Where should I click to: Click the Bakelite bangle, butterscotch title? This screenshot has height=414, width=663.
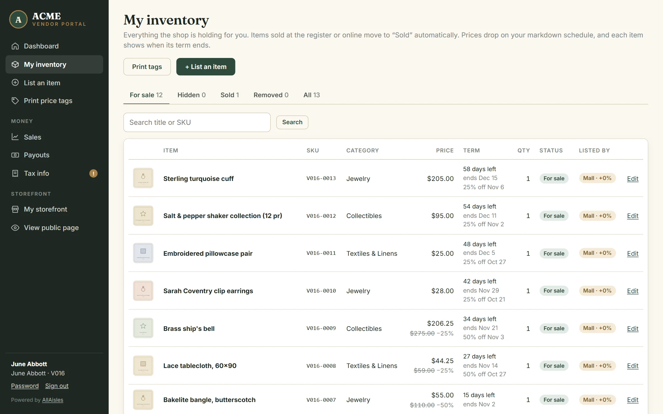coord(209,400)
